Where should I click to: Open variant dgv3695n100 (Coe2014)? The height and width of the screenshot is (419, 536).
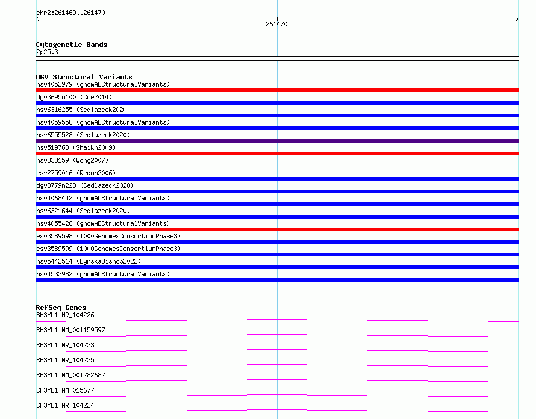click(x=74, y=97)
